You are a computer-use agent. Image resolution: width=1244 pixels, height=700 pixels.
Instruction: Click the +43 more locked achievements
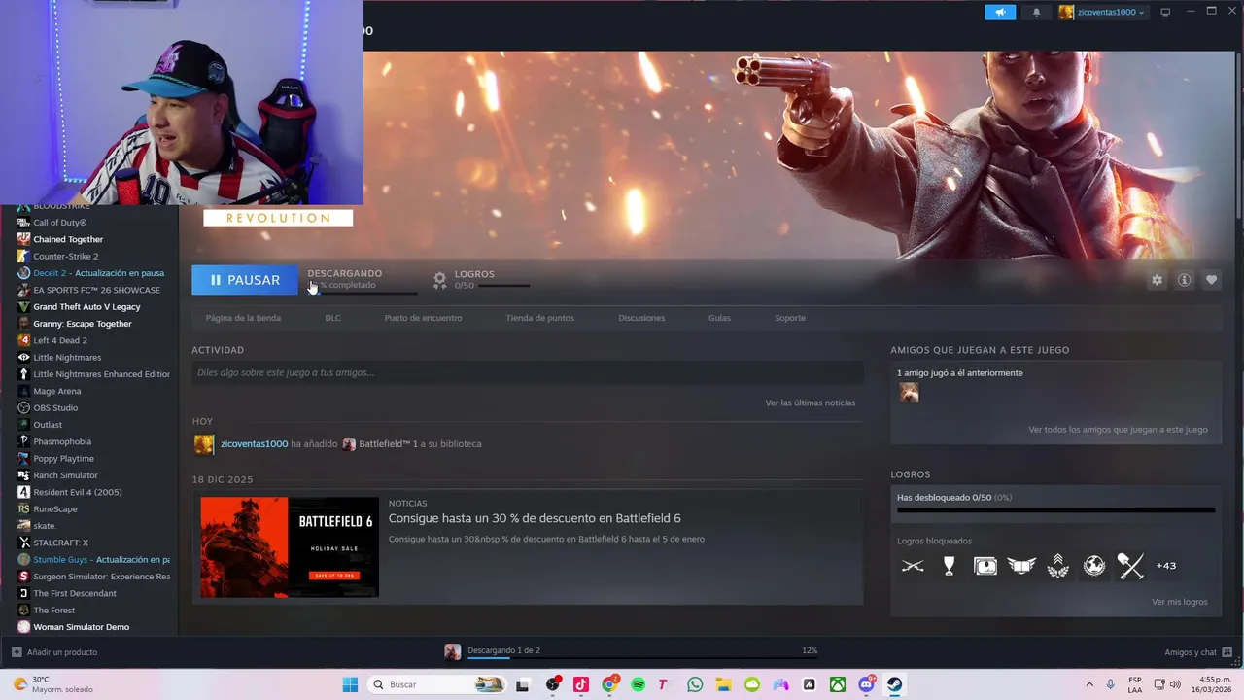(x=1166, y=566)
